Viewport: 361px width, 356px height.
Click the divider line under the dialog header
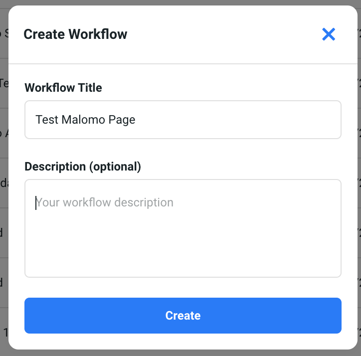pos(182,64)
